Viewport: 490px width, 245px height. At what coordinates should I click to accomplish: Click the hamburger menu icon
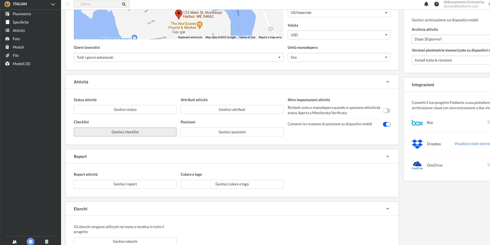tap(67, 4)
